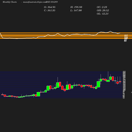Image resolution: width=132 pixels, height=132 pixels.
Task: Click the 'OC: 2.23' readout
Action: [102, 7]
